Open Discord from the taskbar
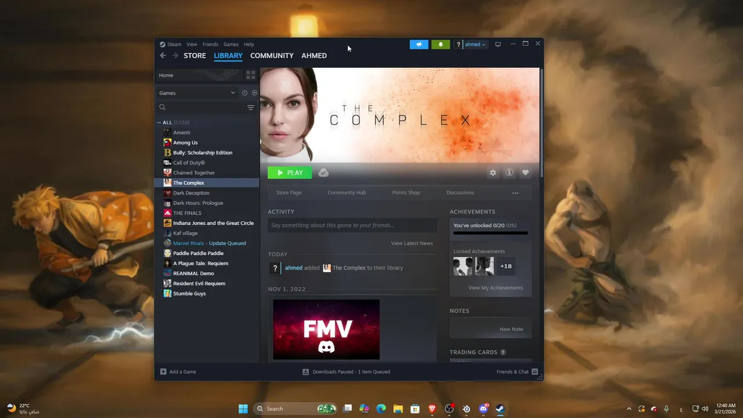743x418 pixels. pos(483,409)
